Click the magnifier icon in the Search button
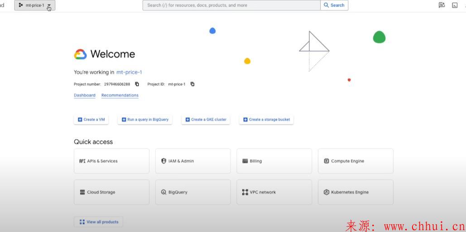The height and width of the screenshot is (232, 466). pyautogui.click(x=327, y=5)
